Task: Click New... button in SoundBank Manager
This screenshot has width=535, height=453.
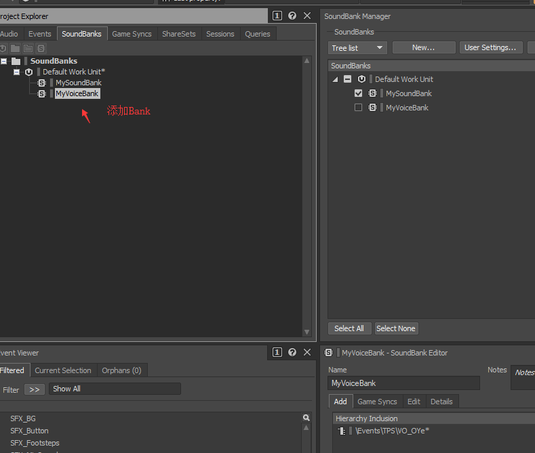Action: [x=424, y=47]
